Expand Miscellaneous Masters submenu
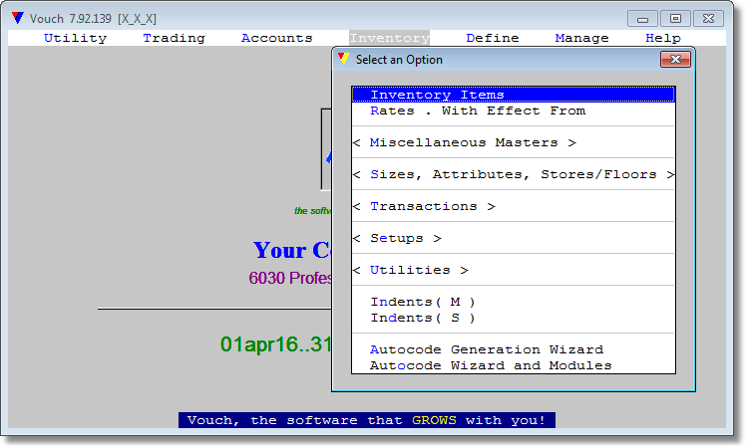 coord(514,142)
